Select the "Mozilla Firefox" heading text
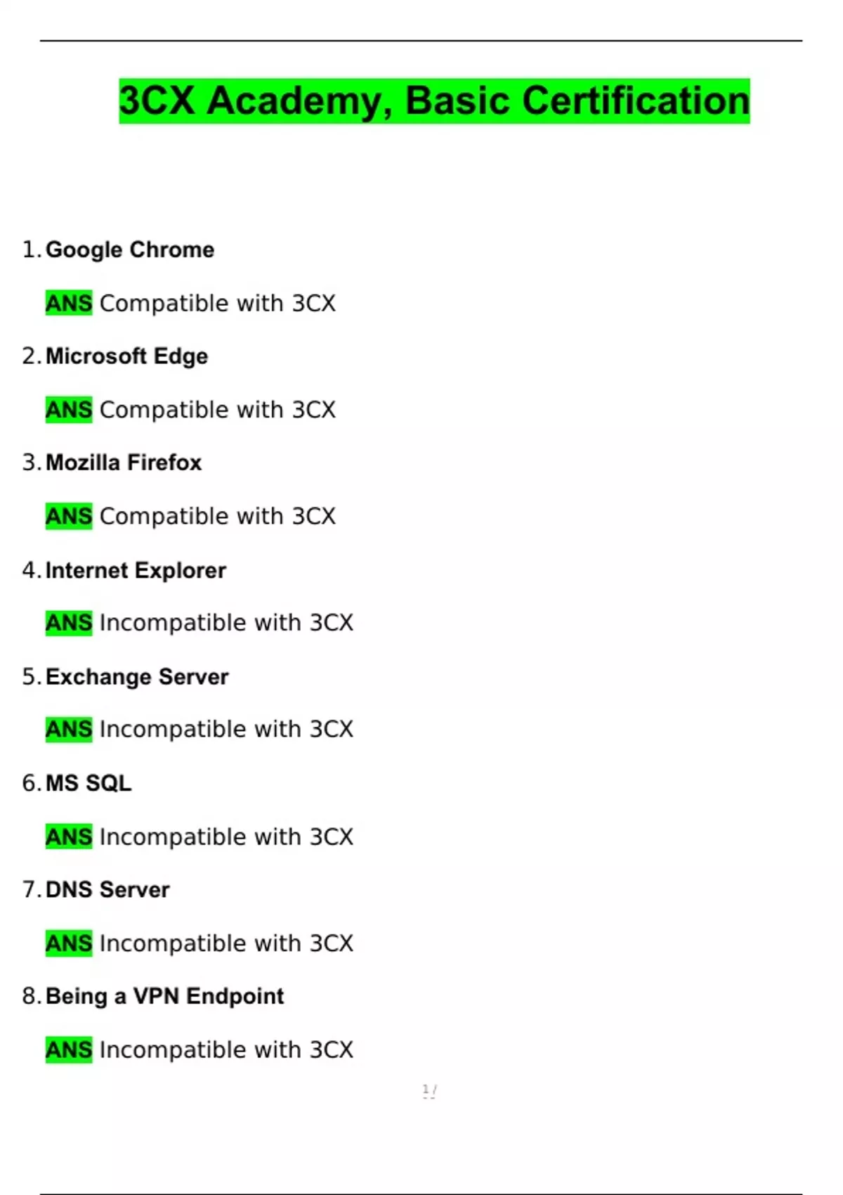 [124, 463]
